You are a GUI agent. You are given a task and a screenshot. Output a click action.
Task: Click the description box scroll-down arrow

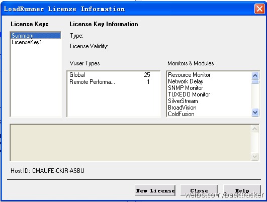click(x=255, y=156)
